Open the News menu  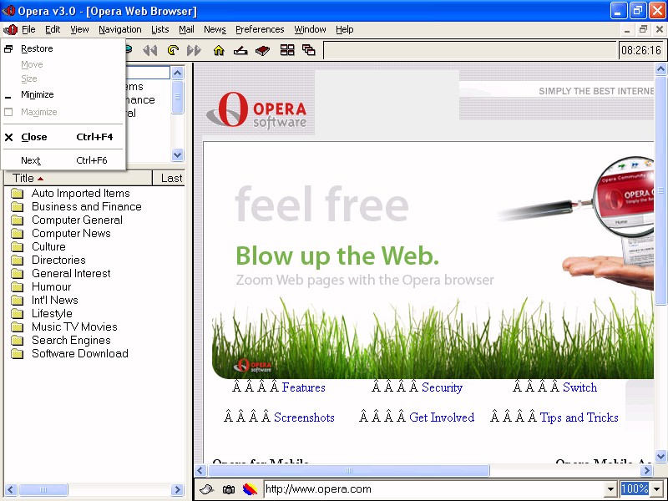pos(215,29)
